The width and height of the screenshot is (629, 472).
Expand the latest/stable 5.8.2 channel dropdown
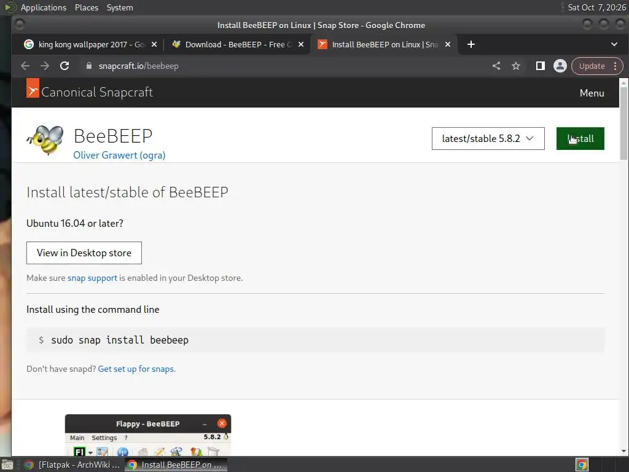tap(488, 138)
